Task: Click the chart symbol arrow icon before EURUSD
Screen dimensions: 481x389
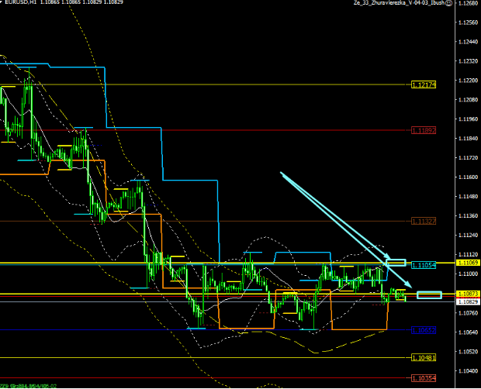Action: (2, 4)
